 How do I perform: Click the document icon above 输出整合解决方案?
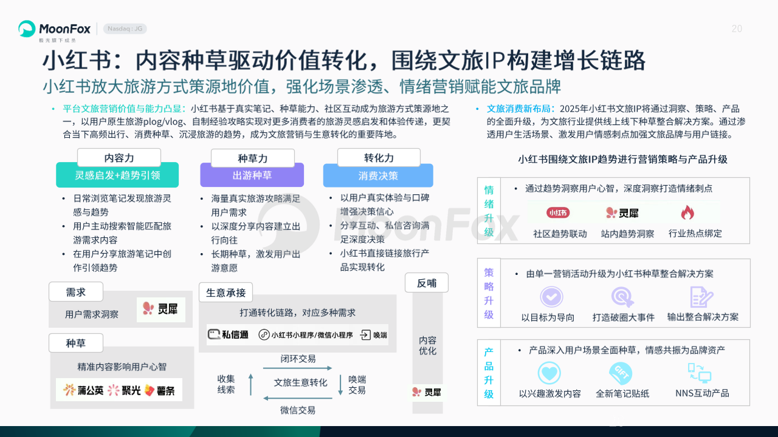[x=701, y=297]
